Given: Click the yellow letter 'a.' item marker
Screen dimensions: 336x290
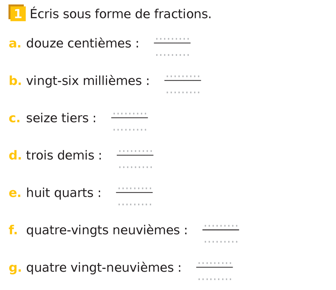Looking at the screenshot, I should pos(15,43).
